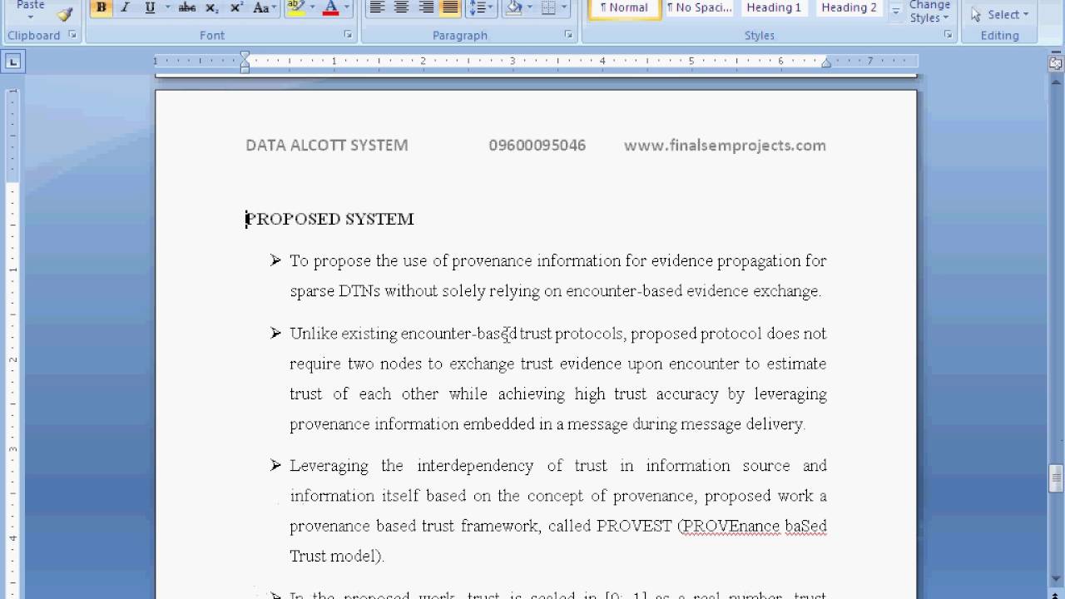Toggle Justify alignment

[x=450, y=8]
